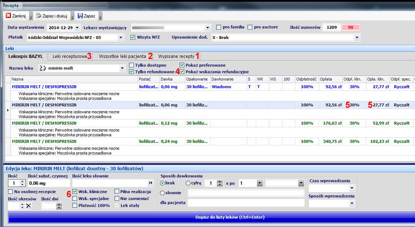Expand the Lekarz wystawiający dropdown
This screenshot has height=227, width=415.
(208, 28)
